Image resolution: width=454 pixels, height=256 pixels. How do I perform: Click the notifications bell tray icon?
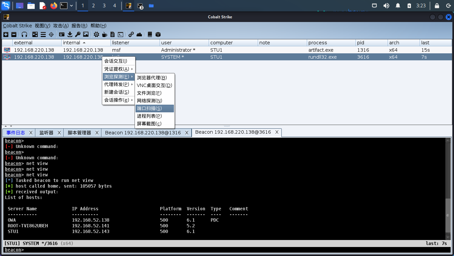pyautogui.click(x=398, y=6)
